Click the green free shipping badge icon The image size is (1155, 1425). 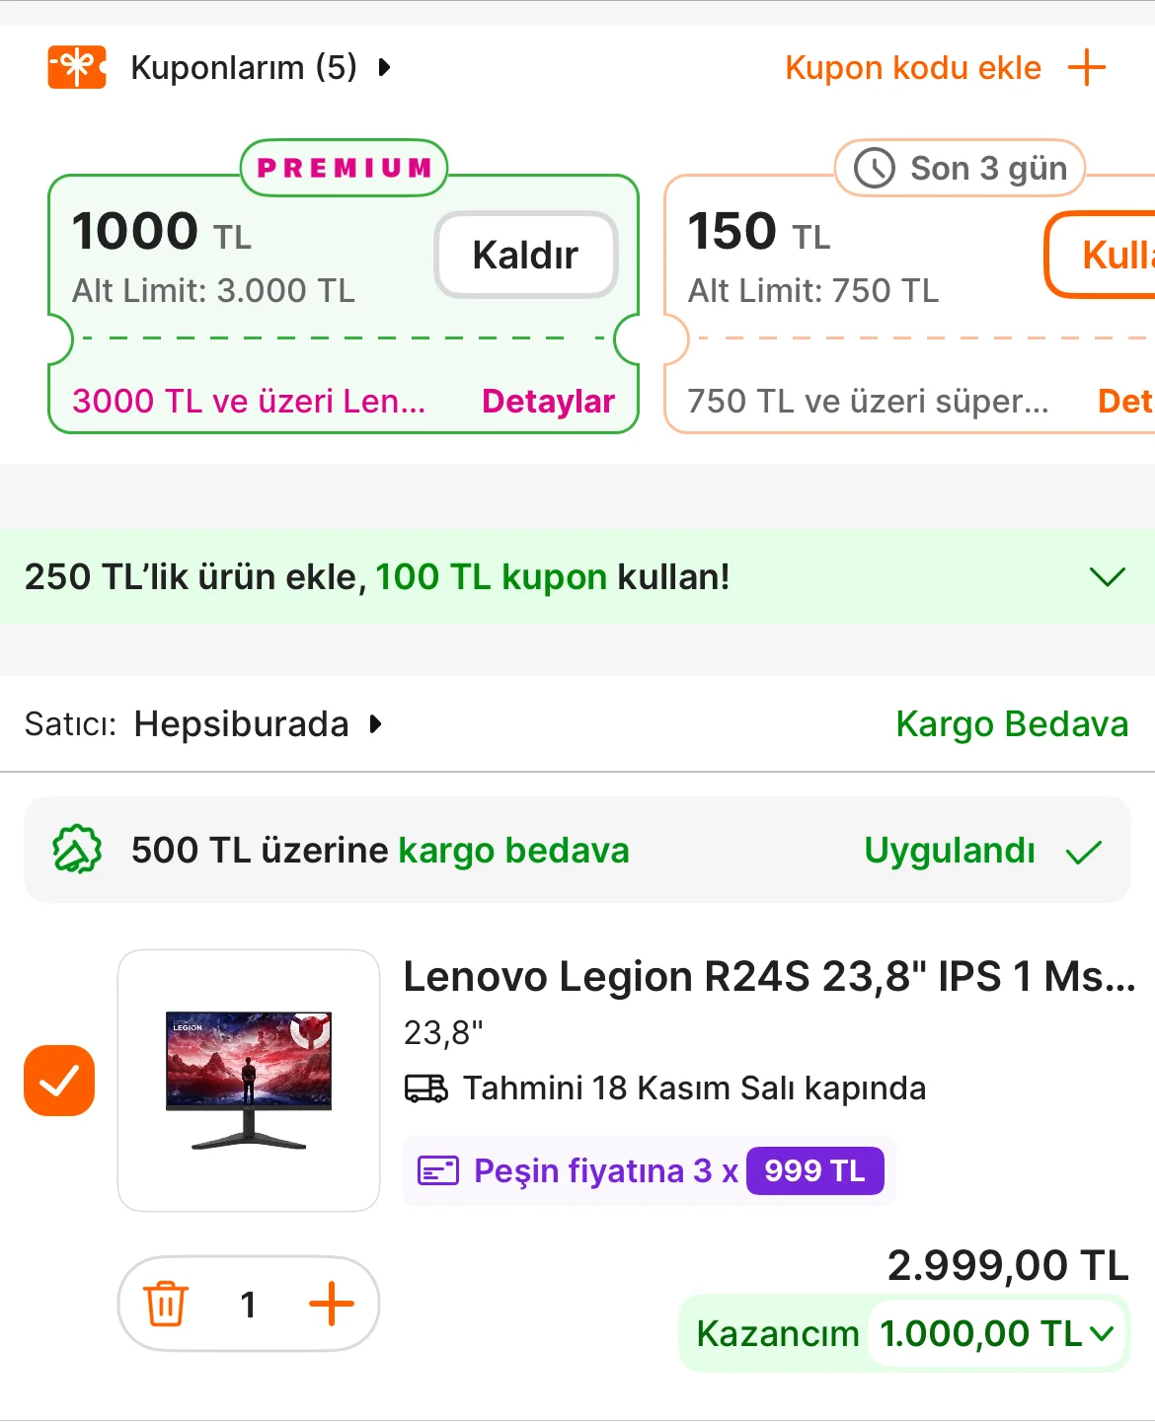[77, 850]
